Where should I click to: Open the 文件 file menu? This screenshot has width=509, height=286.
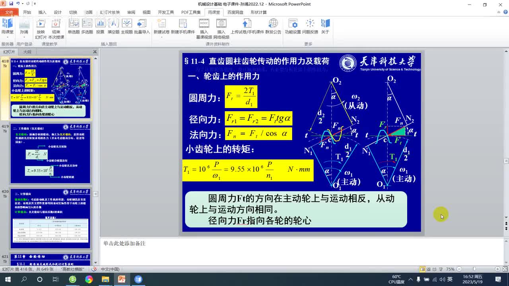tap(9, 12)
